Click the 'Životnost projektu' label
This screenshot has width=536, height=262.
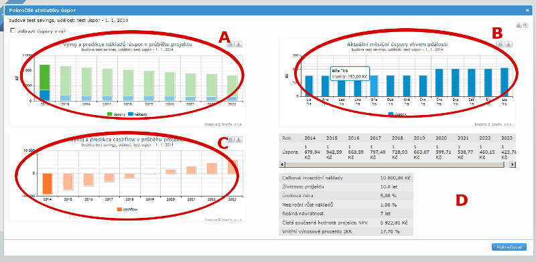coord(303,187)
